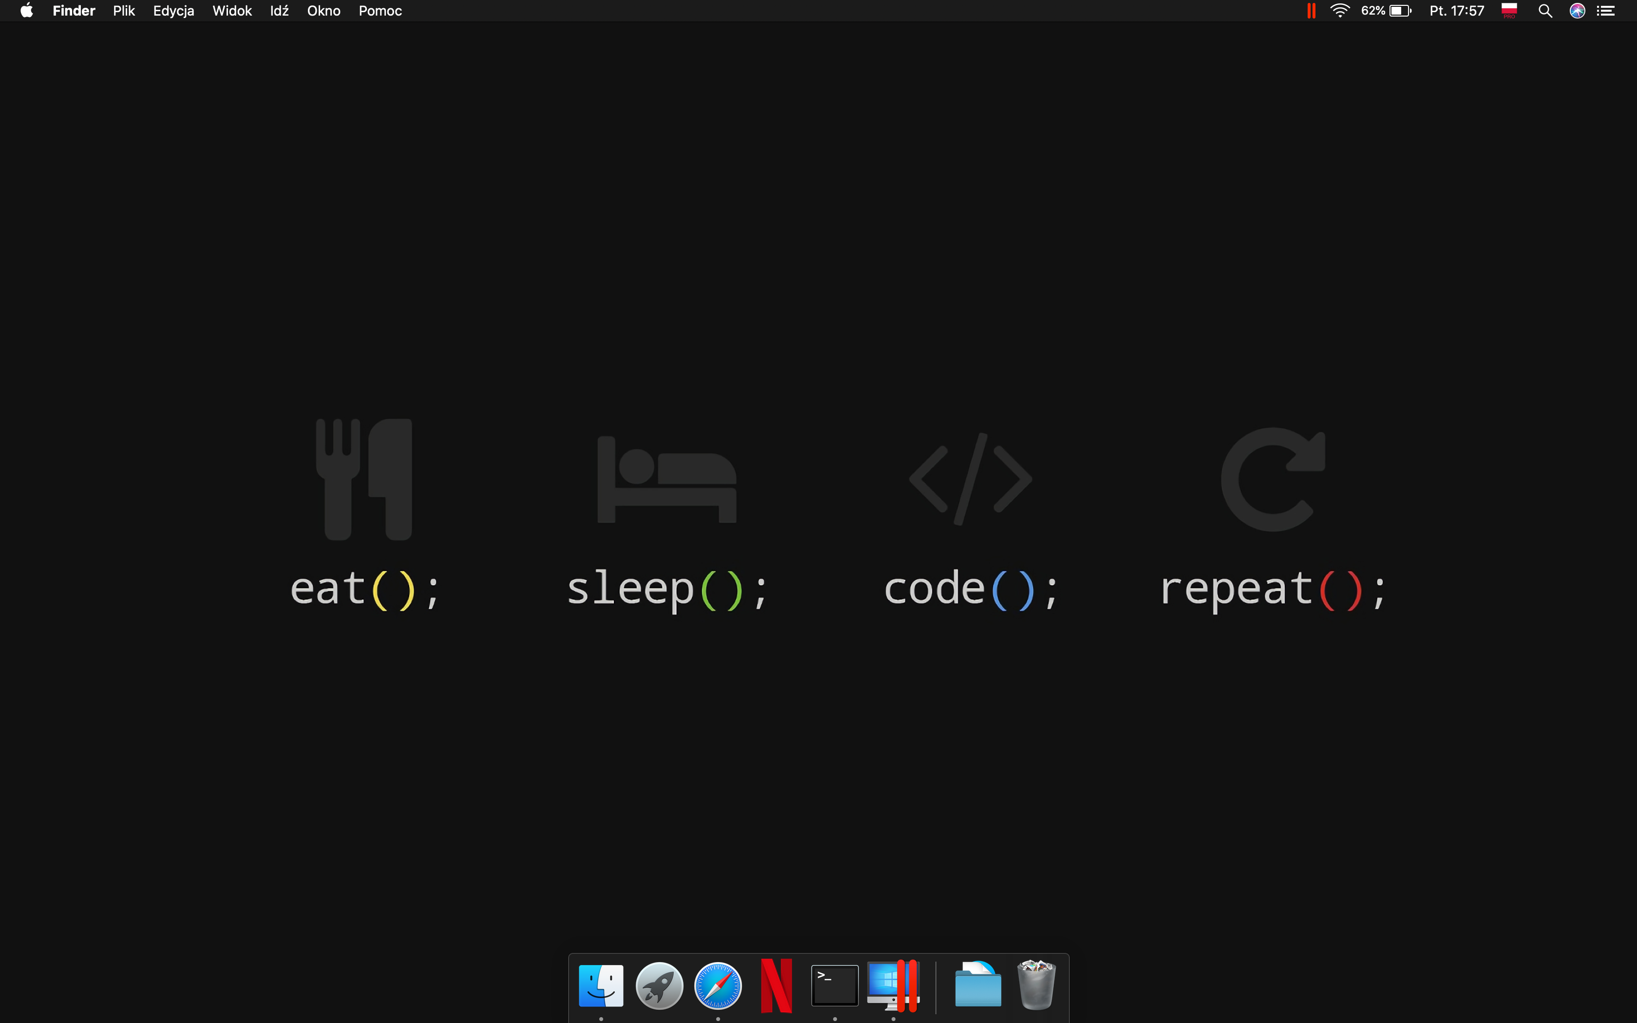Viewport: 1637px width, 1023px height.
Task: Activate Siri from menu bar
Action: click(1578, 11)
